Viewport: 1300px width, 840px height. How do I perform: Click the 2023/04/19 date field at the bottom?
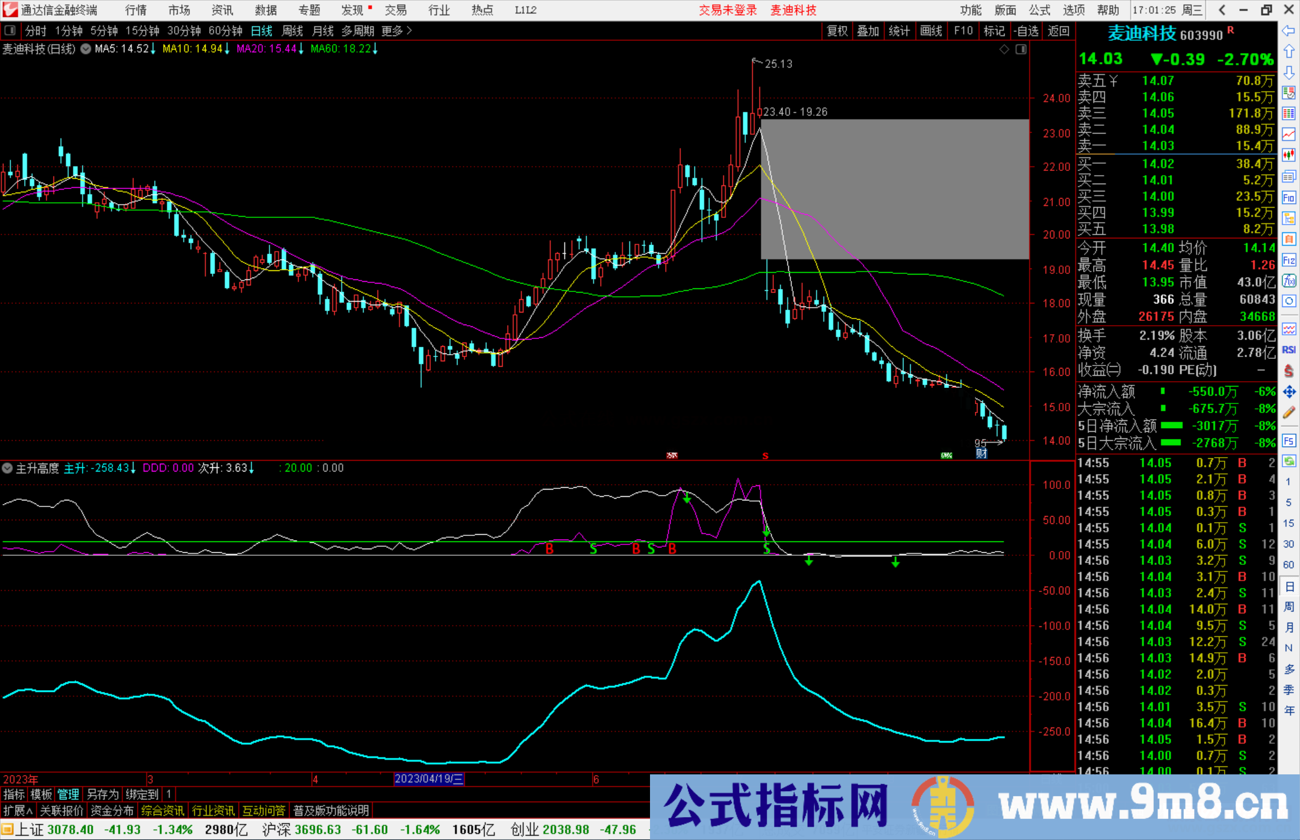(429, 779)
